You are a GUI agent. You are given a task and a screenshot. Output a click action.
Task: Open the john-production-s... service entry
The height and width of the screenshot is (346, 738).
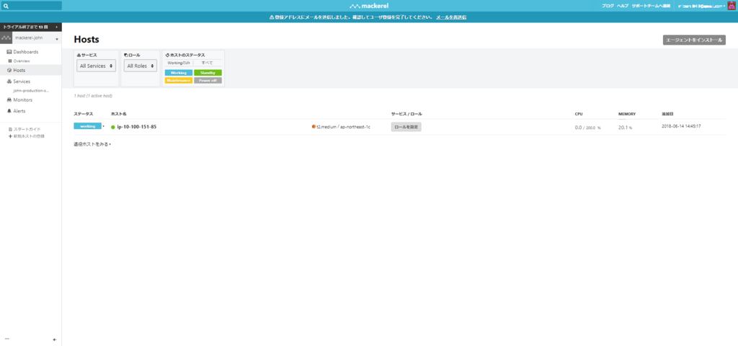[x=31, y=90]
